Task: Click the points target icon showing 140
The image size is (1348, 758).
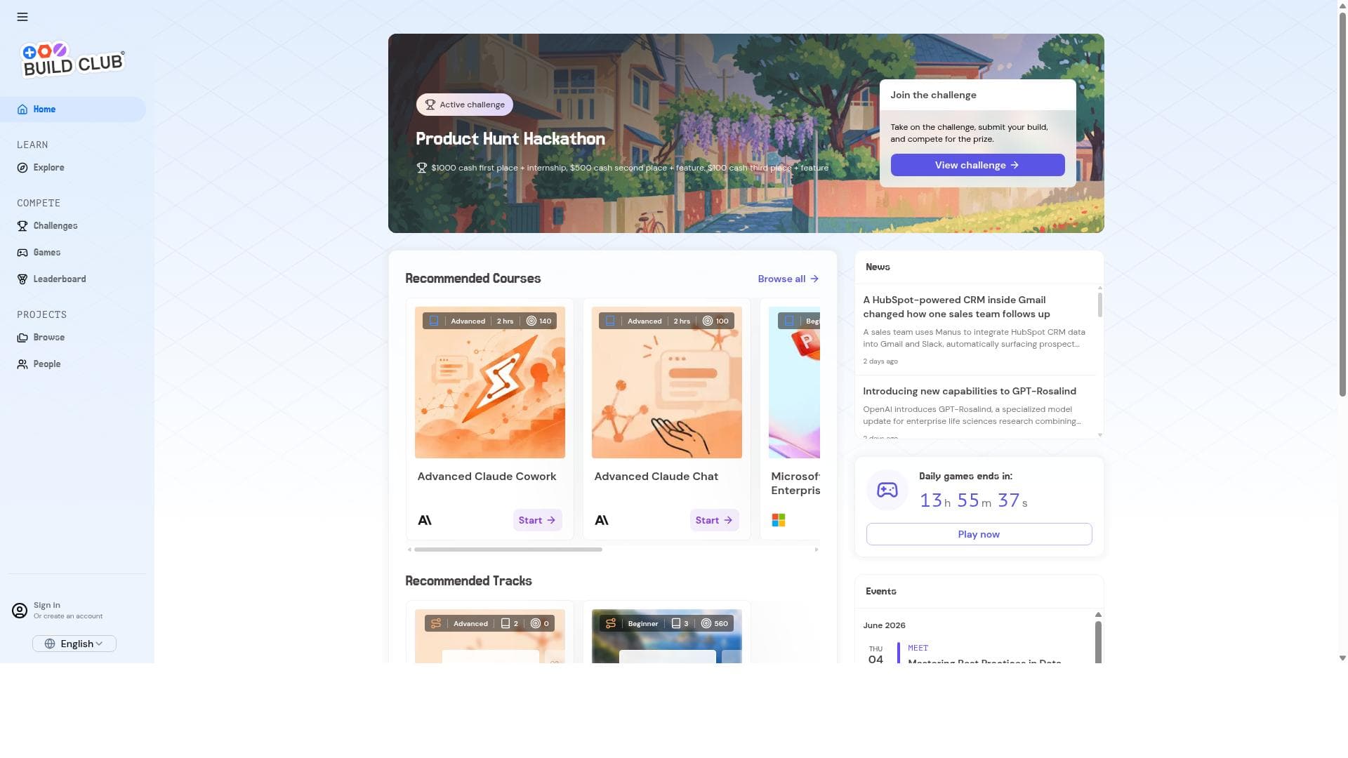Action: (531, 321)
